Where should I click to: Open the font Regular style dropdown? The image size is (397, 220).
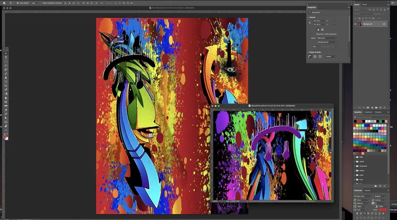(380, 196)
